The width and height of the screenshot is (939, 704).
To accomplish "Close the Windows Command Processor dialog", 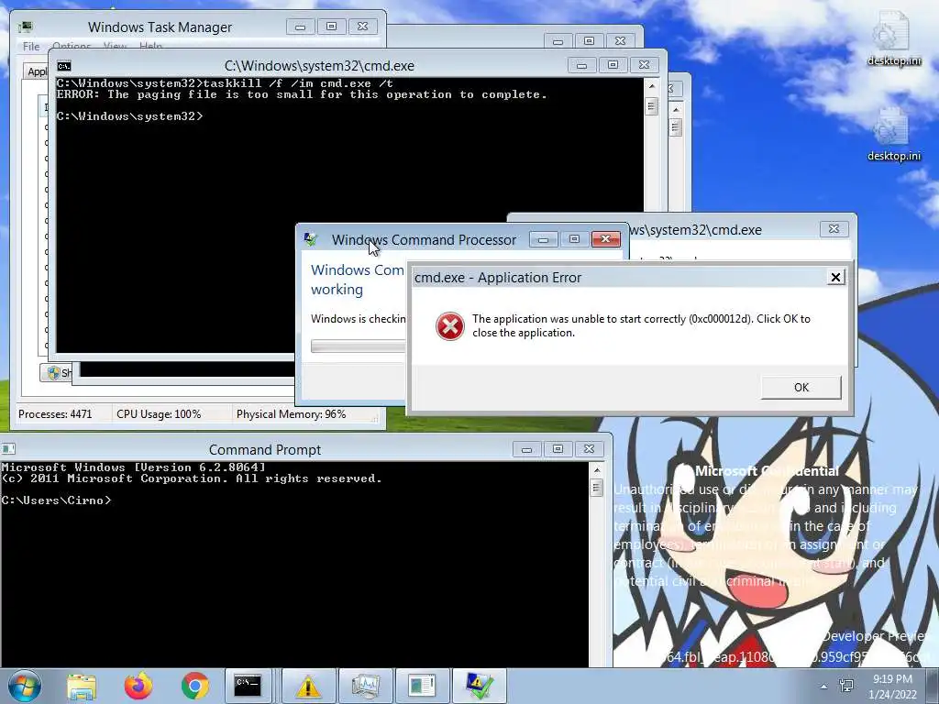I will [605, 239].
